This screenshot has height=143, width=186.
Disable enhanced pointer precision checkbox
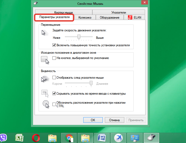[x=54, y=45]
